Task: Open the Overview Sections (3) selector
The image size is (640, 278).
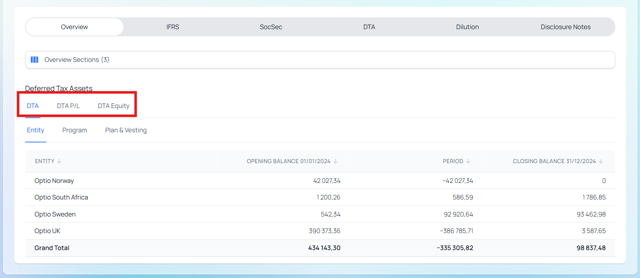Action: [320, 59]
